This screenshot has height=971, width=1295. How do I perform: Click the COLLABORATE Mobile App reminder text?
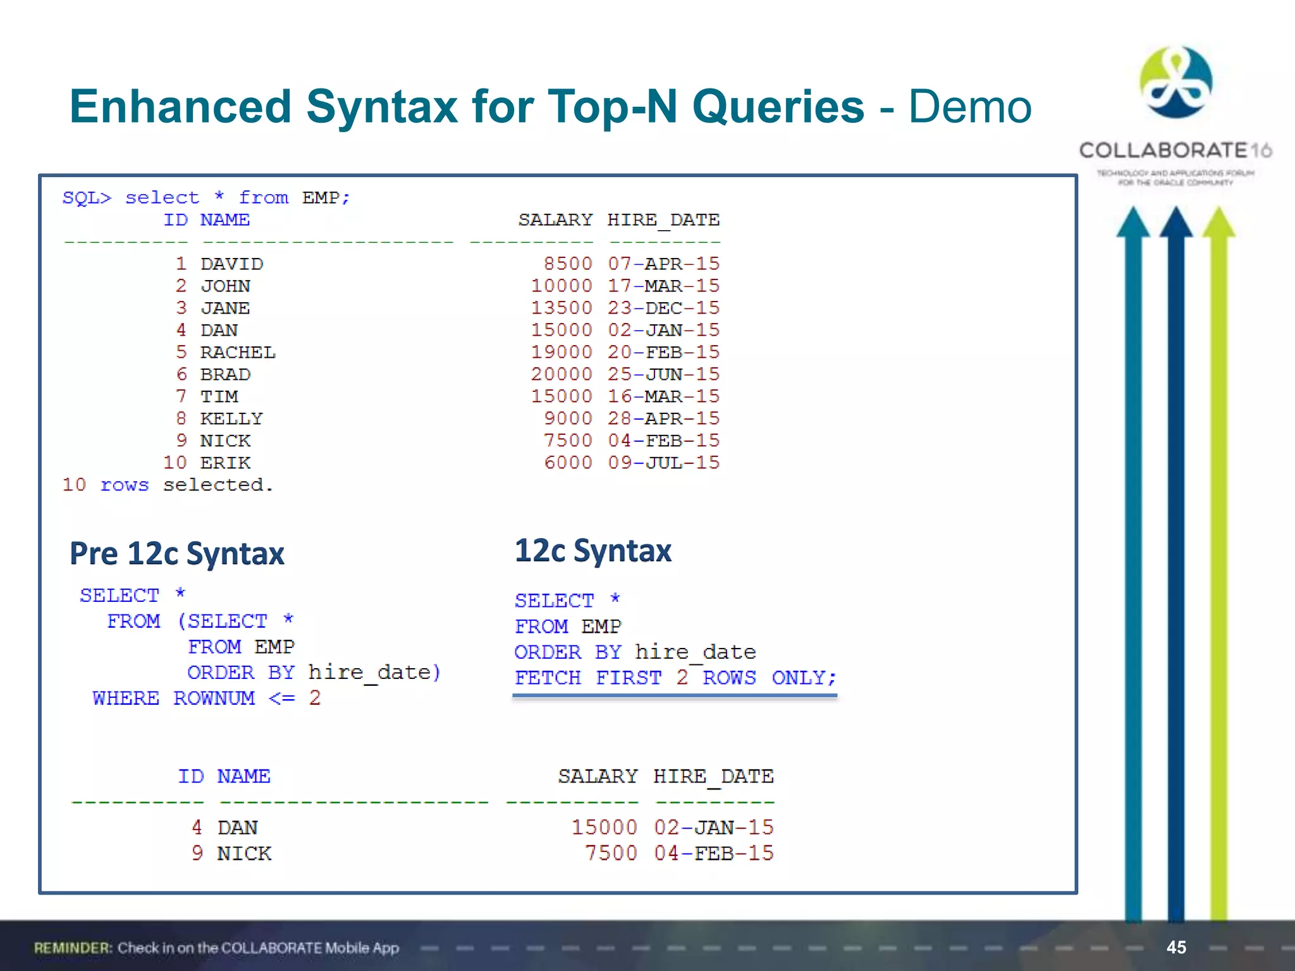pos(217,948)
